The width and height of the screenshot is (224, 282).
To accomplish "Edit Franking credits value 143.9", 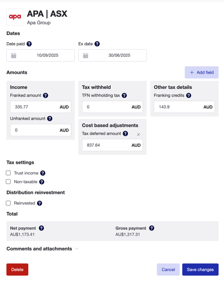I will point(184,107).
